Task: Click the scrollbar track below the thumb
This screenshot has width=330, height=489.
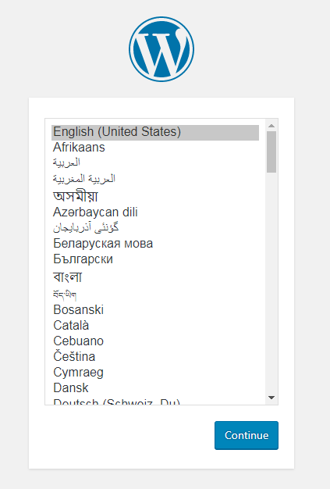Action: coord(271,282)
